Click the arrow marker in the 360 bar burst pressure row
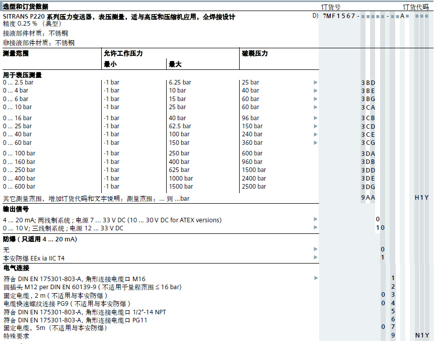Screen dimensions: 437x344 pyautogui.click(x=316, y=143)
